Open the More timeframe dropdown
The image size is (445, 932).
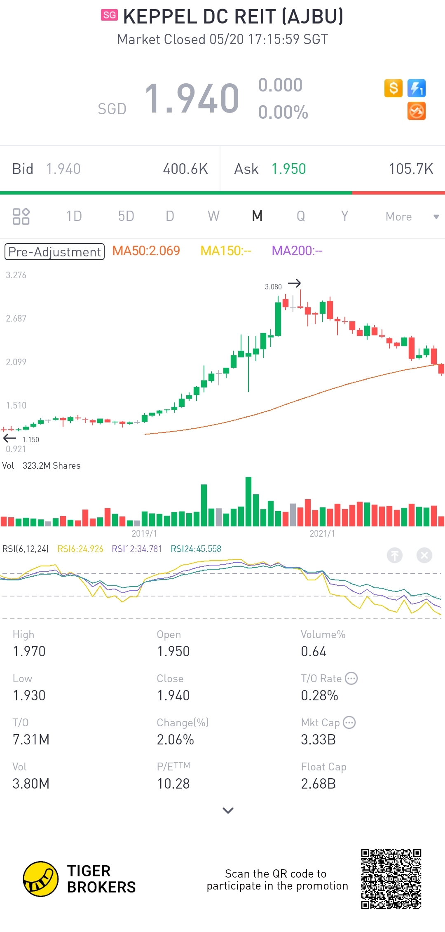(x=412, y=216)
